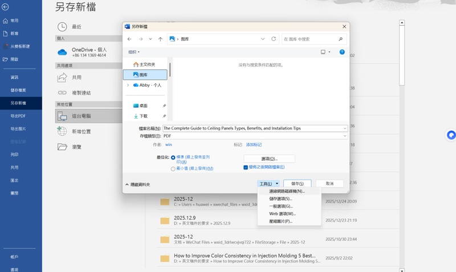
Task: Click the scroll-up arrow of folder list
Action: (x=402, y=22)
